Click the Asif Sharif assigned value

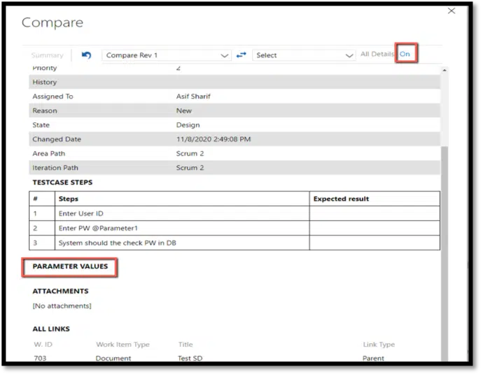tap(194, 96)
